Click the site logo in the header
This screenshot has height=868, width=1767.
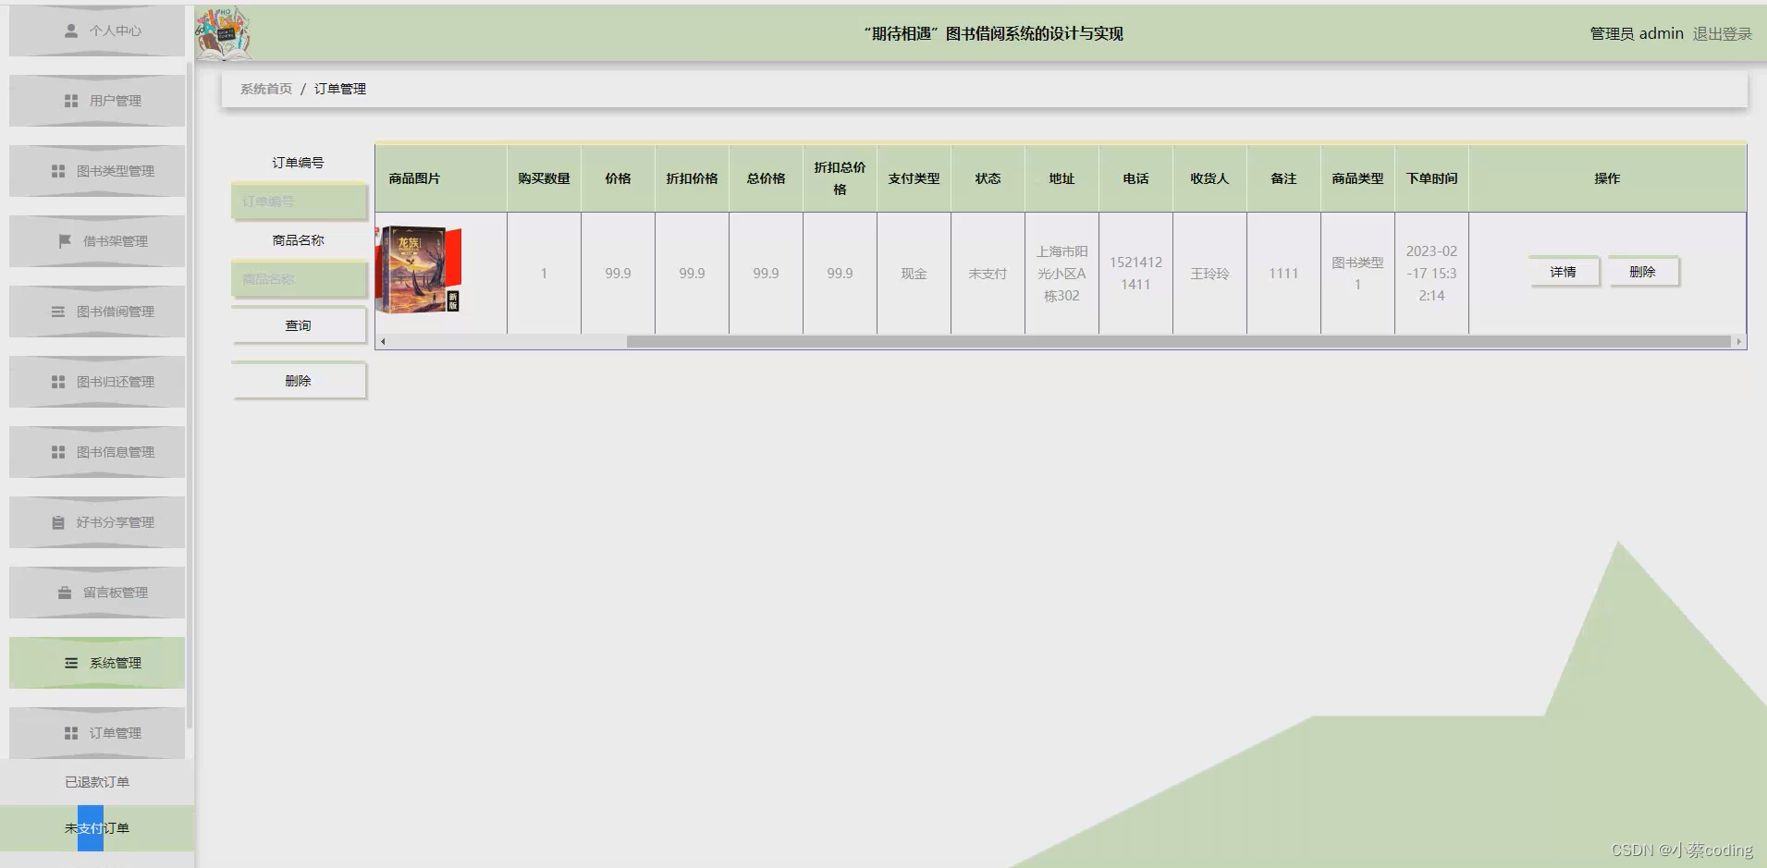click(x=222, y=32)
